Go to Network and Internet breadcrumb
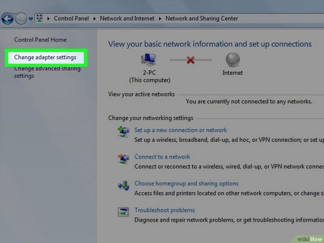This screenshot has height=243, width=324. (127, 18)
